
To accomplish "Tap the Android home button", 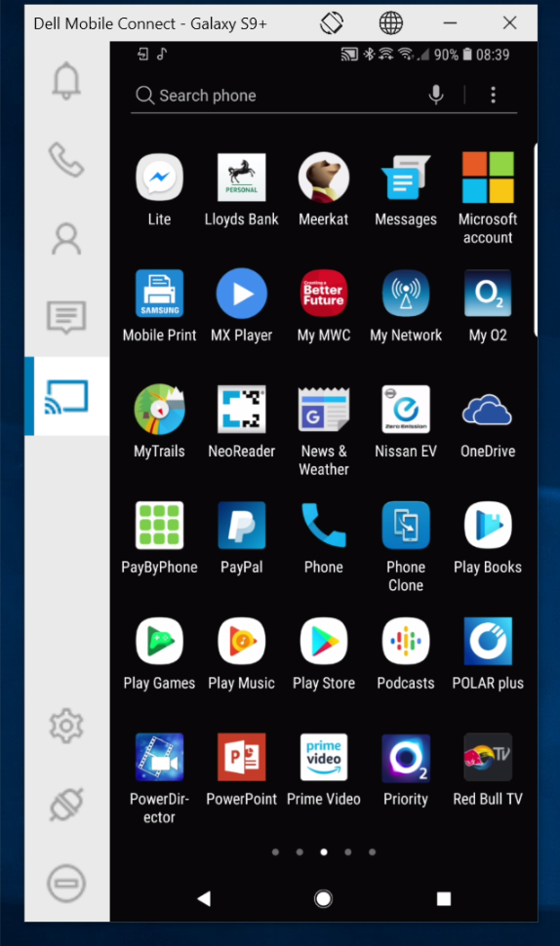I will coord(324,898).
